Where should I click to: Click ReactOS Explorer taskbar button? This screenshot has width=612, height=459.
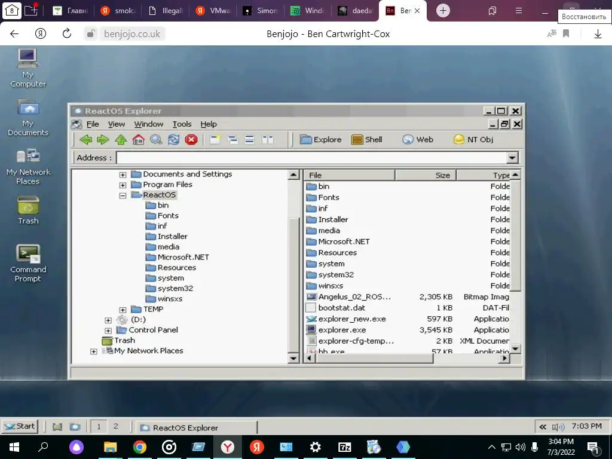[x=196, y=427]
